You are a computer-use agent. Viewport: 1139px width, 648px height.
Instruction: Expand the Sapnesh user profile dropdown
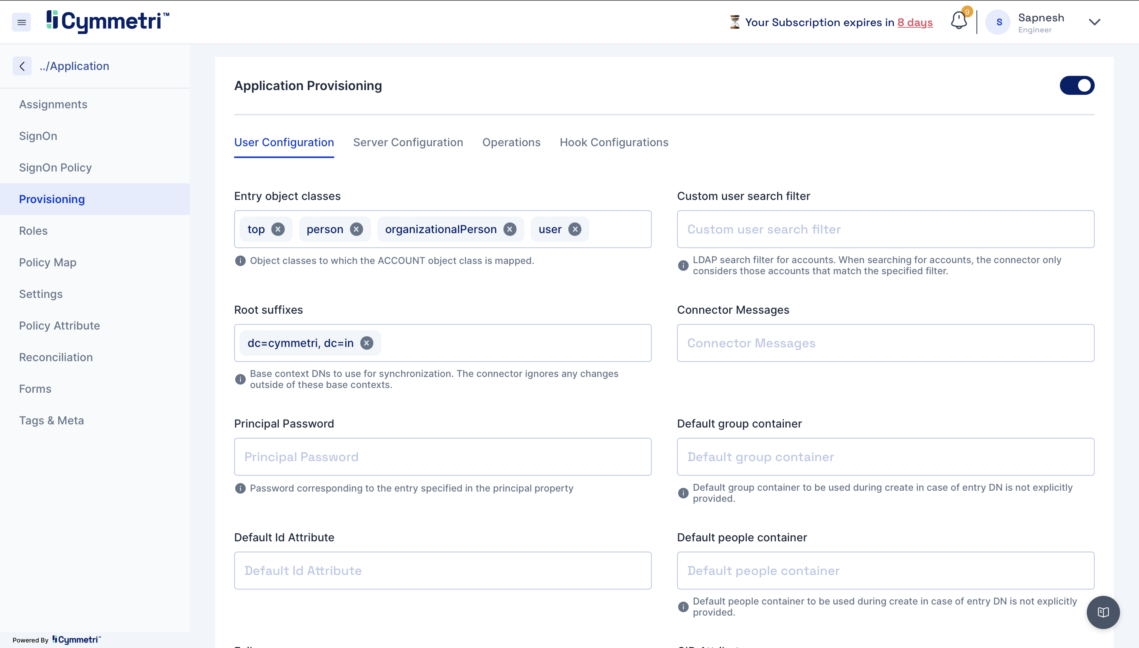(x=1094, y=22)
